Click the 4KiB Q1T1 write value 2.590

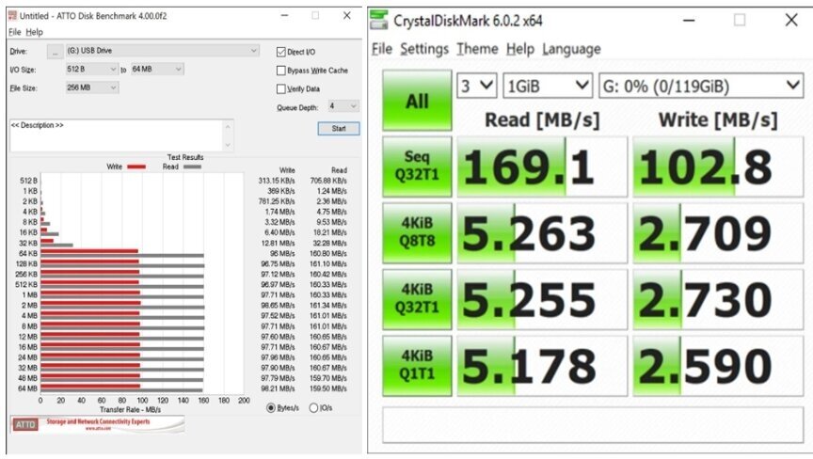718,366
